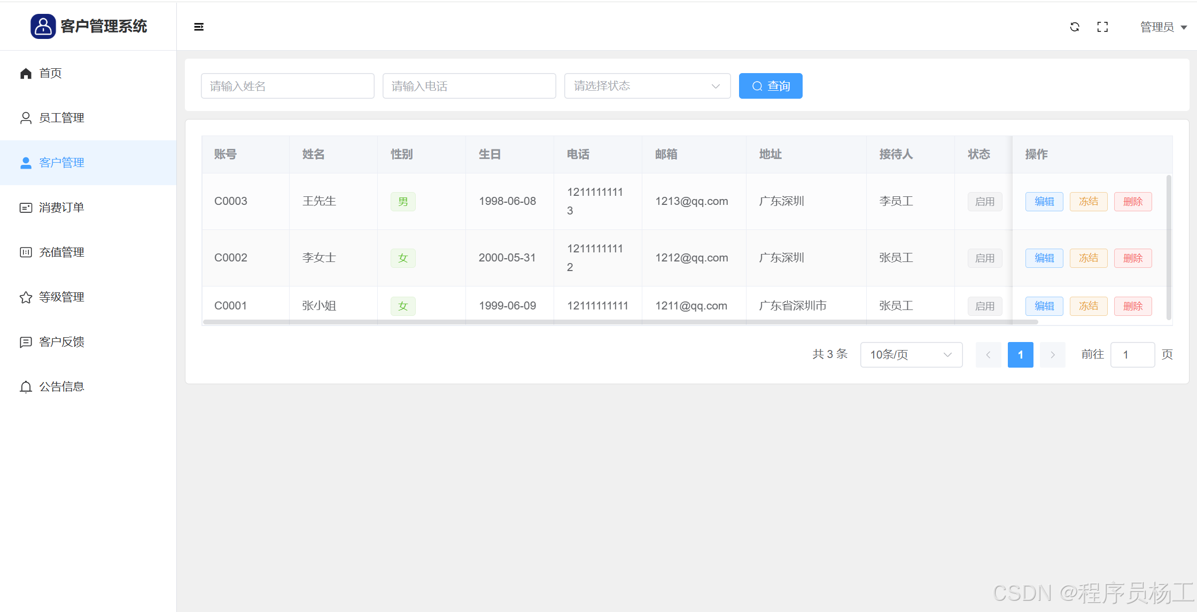The height and width of the screenshot is (612, 1197).
Task: Open 充值管理 section
Action: coord(61,252)
